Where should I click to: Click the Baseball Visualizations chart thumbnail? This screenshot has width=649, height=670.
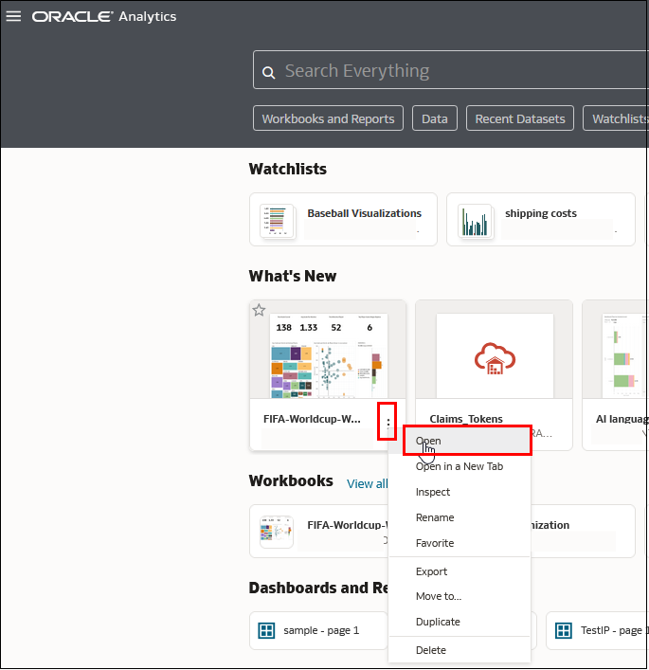[278, 221]
